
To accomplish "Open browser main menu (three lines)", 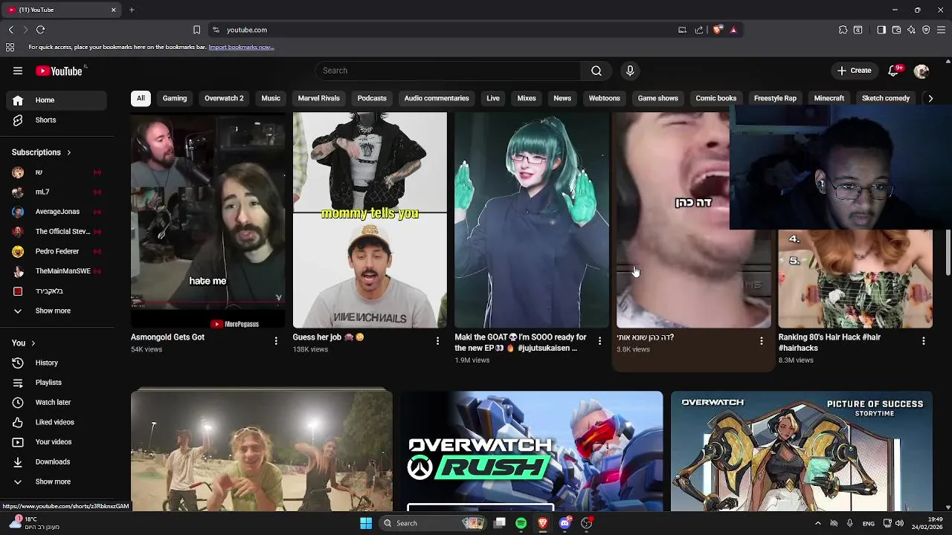I will [942, 30].
